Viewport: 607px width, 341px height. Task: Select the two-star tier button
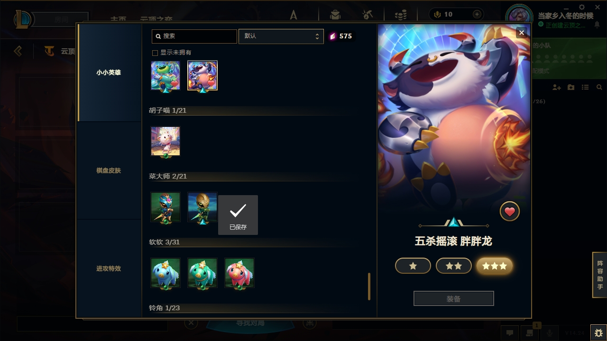pos(454,266)
